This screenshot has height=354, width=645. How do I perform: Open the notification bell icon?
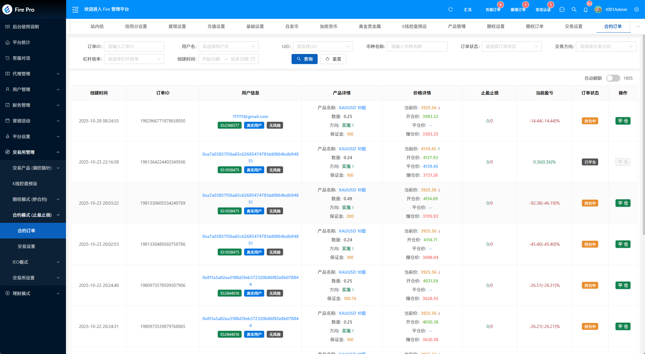[586, 10]
